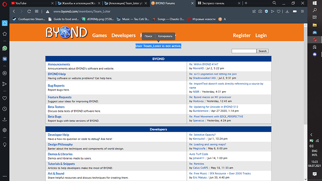Open a new tab
The width and height of the screenshot is (322, 181).
246,3
